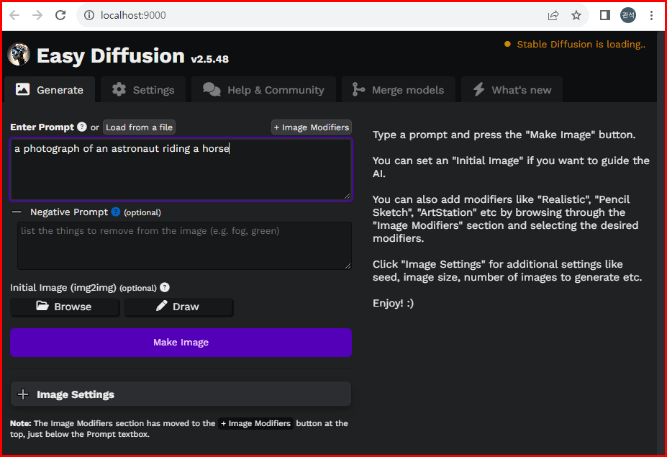Click the lightning bolt icon on What's new
The height and width of the screenshot is (457, 667).
click(x=479, y=89)
